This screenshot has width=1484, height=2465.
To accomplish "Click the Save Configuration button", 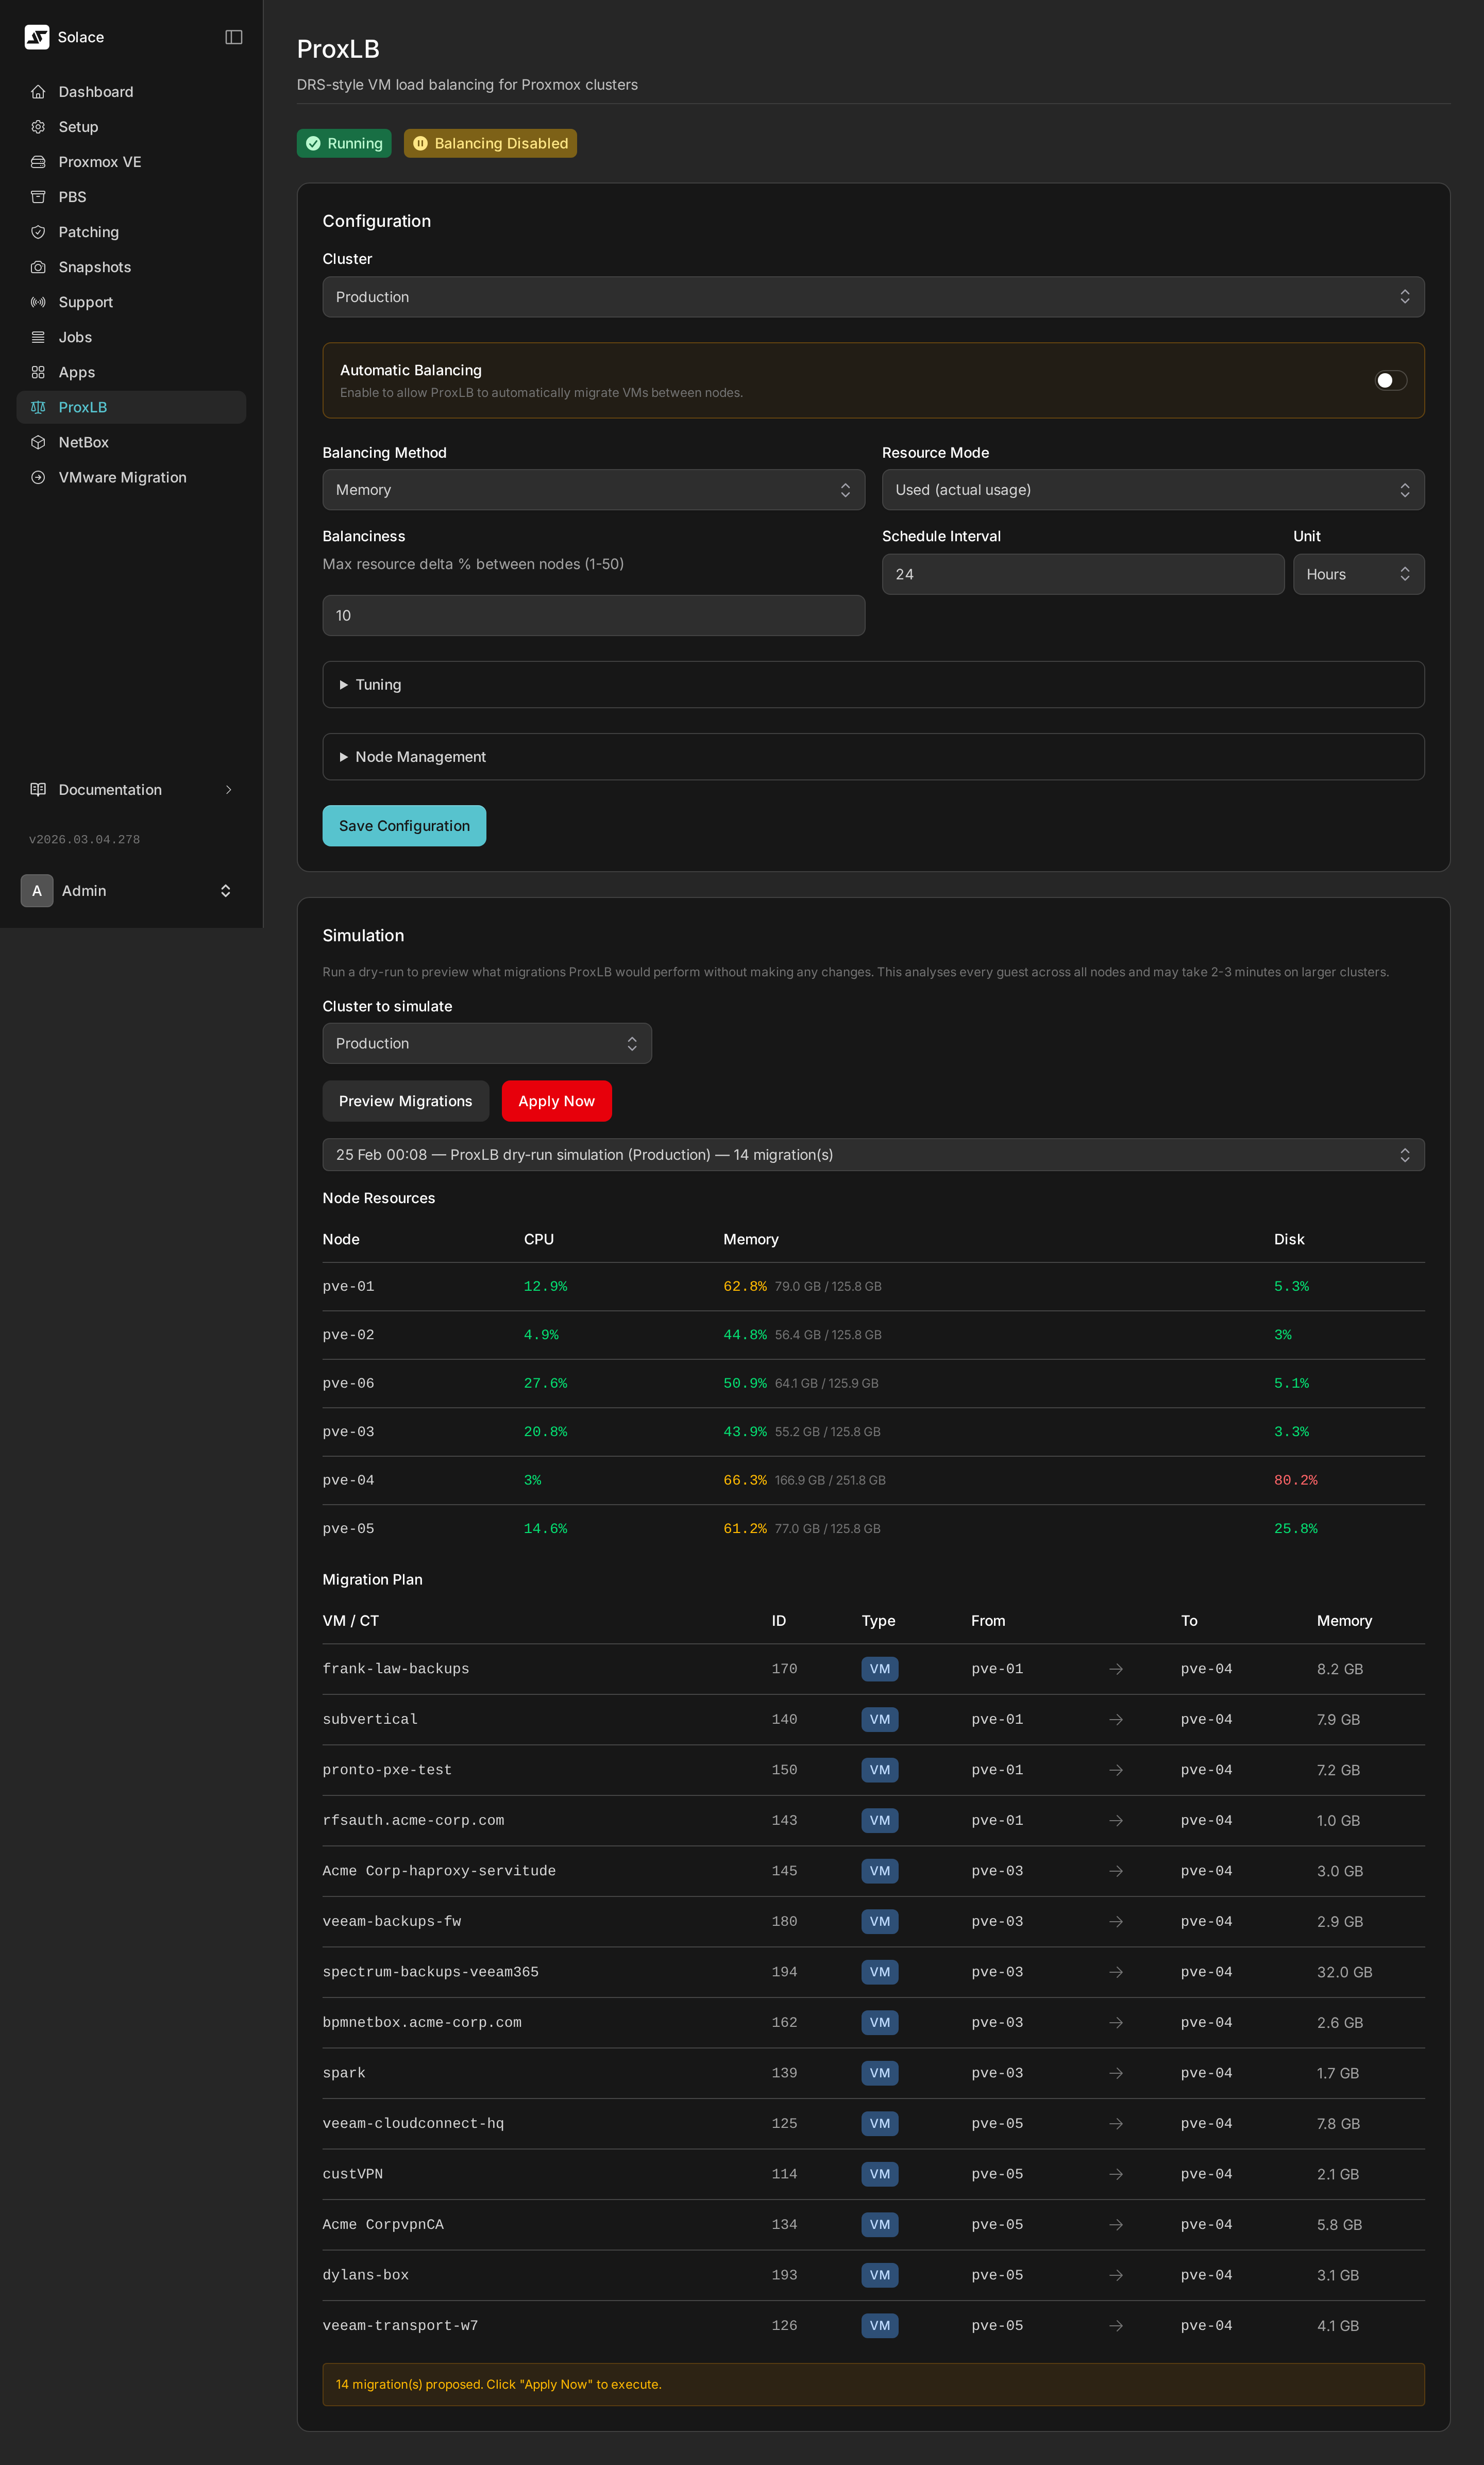I will pos(404,825).
